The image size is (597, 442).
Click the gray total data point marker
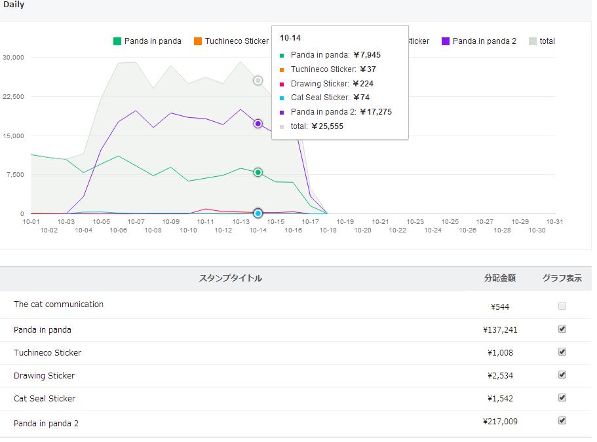click(258, 81)
